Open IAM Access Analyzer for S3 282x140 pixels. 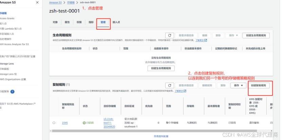click(x=14, y=44)
